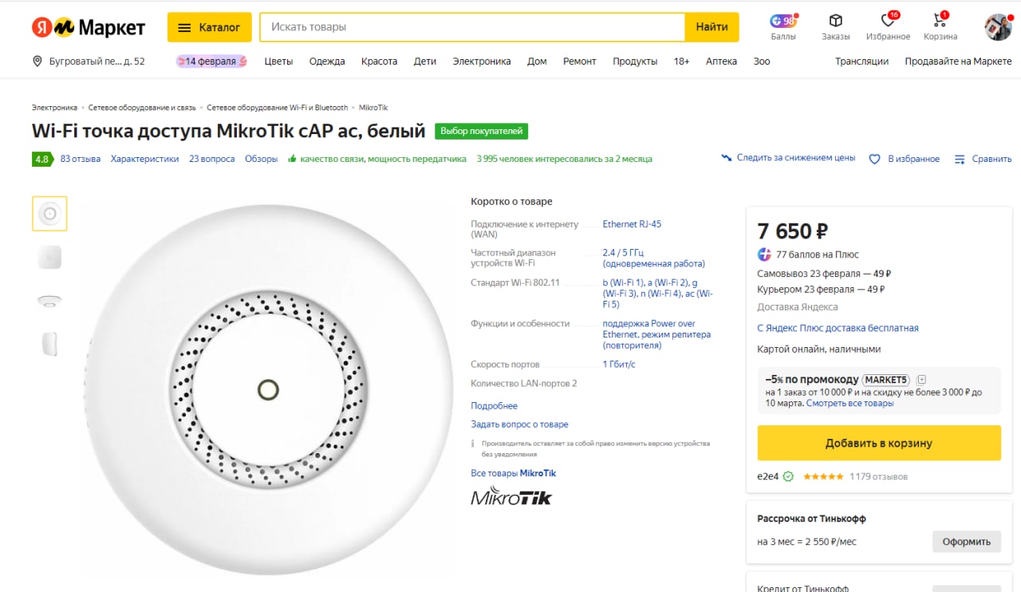The height and width of the screenshot is (592, 1021).
Task: Open the Баллы Plus points icon
Action: pos(783,21)
